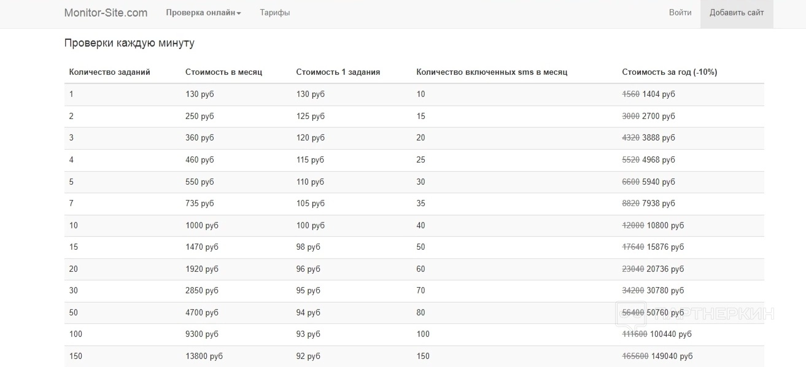Click the Стоимость за год (-10%) header

[x=669, y=72]
